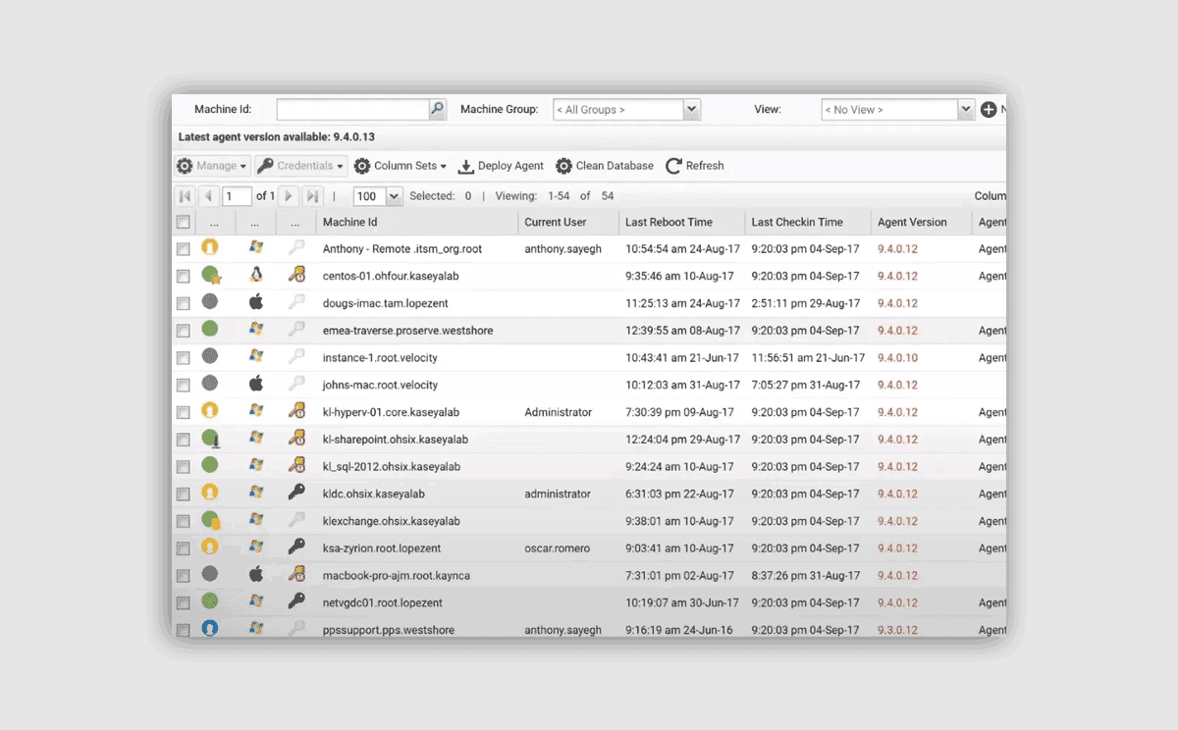Click the status icon for Anthony - Remote row
Viewport: 1178px width, 730px height.
point(210,247)
